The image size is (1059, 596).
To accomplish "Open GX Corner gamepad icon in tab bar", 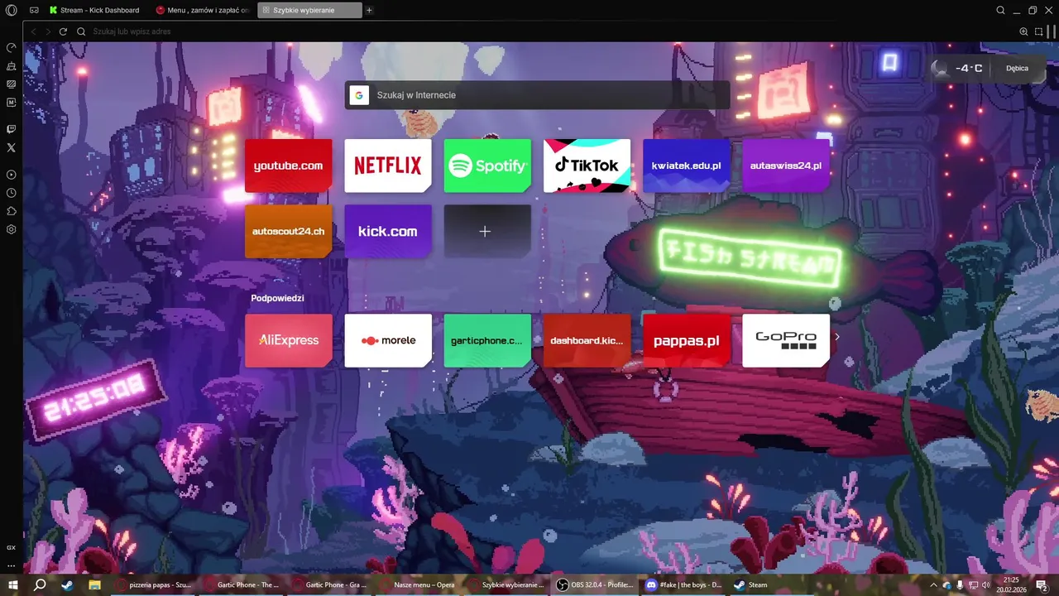I will pyautogui.click(x=34, y=10).
